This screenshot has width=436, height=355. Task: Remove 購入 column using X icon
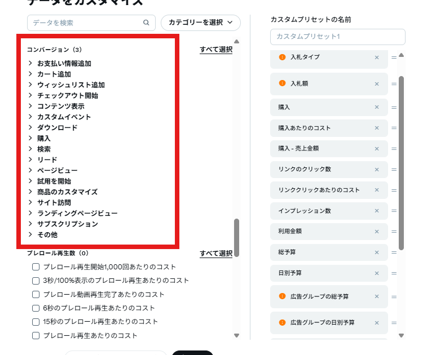(377, 107)
